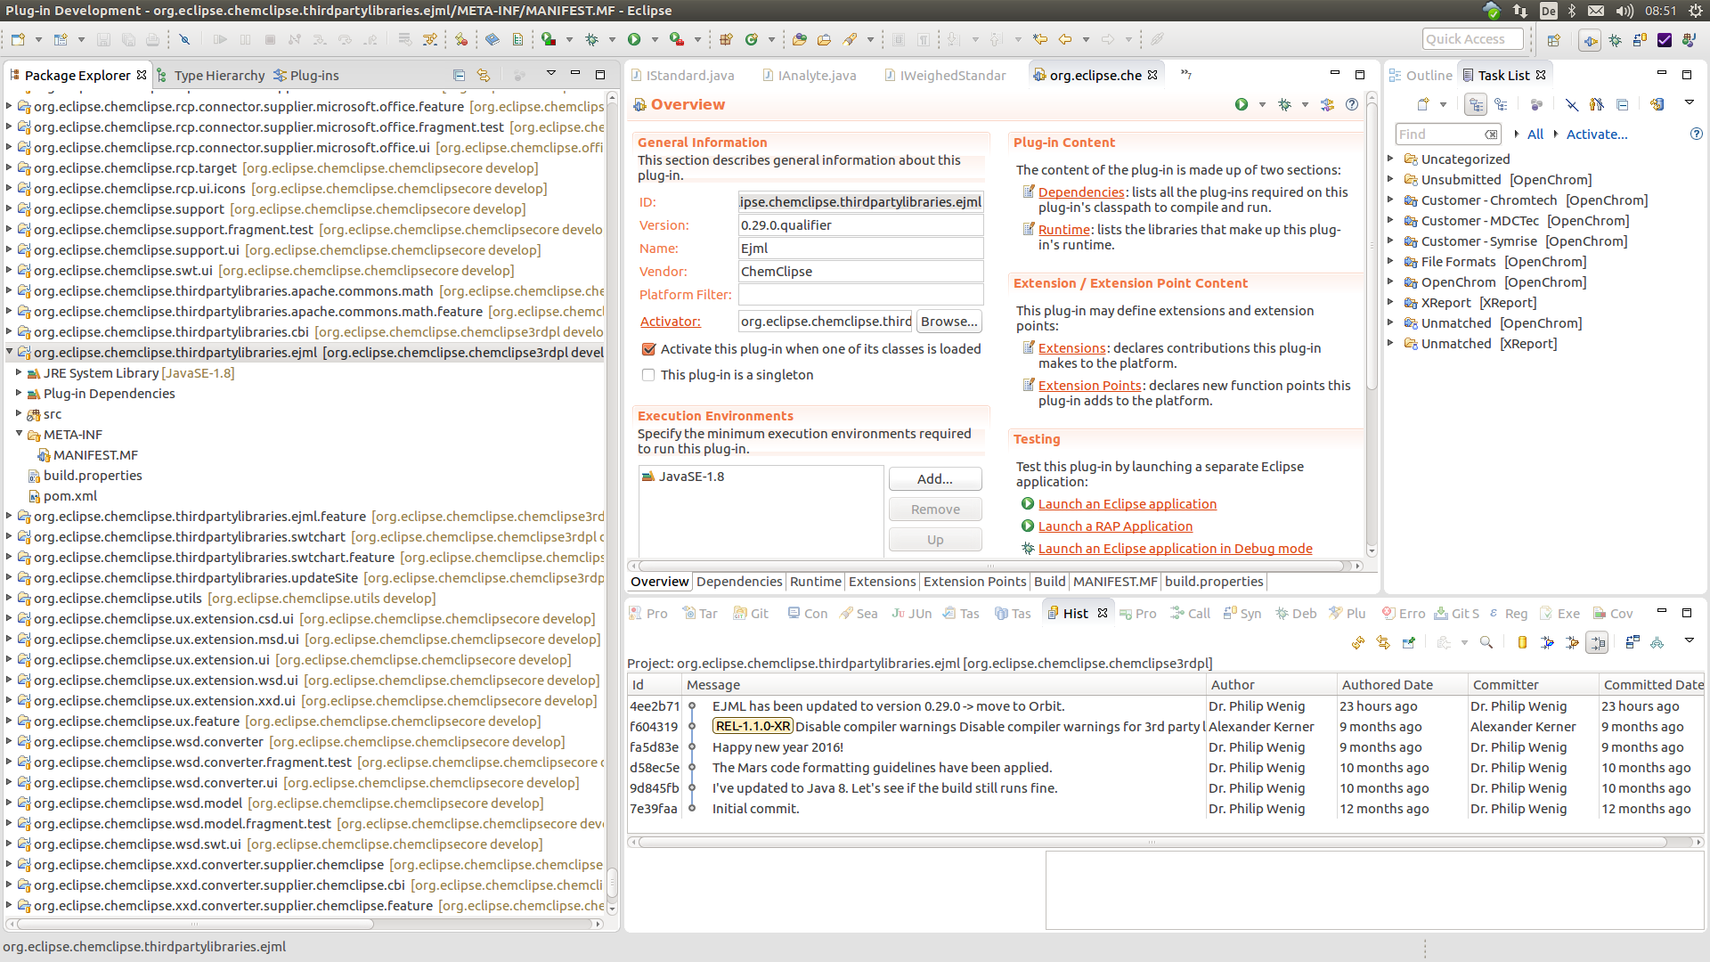Open the Dependencies link in Plug-in Content

tap(1081, 192)
